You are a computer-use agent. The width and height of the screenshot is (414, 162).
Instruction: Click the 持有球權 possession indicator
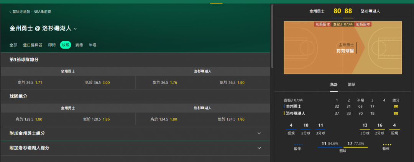pos(345,51)
